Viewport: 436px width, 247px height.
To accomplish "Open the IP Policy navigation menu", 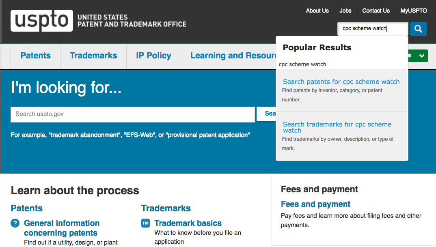I will (x=153, y=56).
